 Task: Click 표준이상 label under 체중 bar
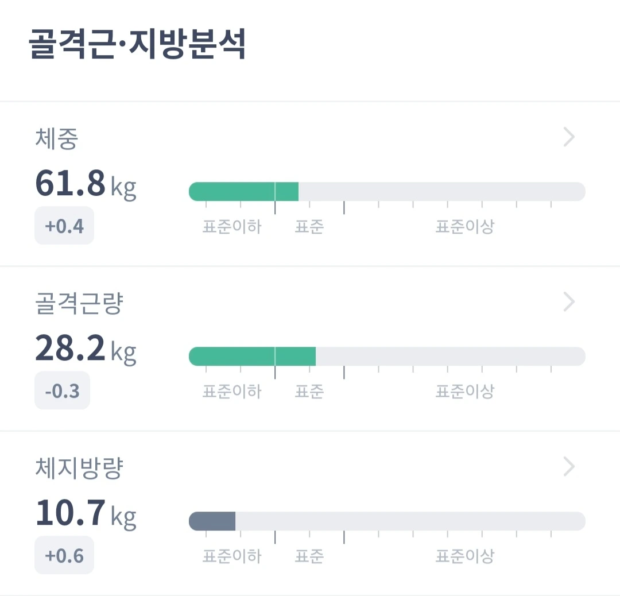pyautogui.click(x=464, y=227)
